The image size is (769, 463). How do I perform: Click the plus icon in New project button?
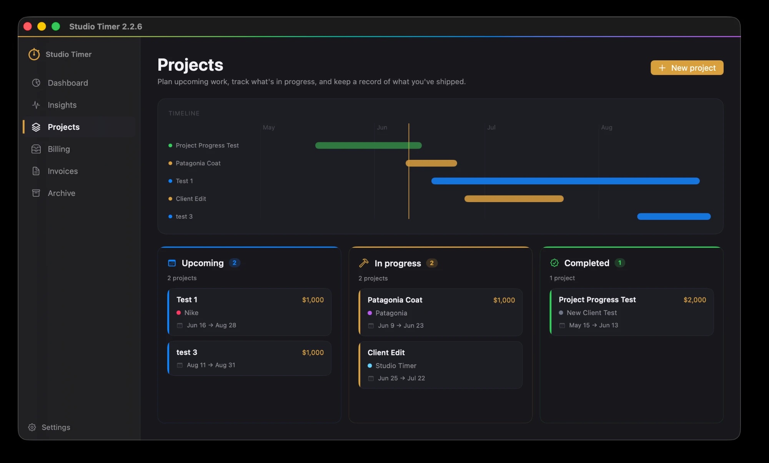tap(662, 68)
